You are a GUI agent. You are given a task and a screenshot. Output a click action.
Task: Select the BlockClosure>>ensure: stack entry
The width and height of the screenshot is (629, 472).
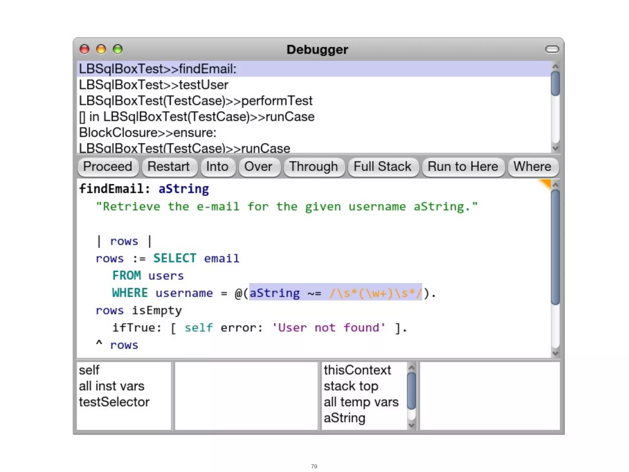[x=148, y=133]
